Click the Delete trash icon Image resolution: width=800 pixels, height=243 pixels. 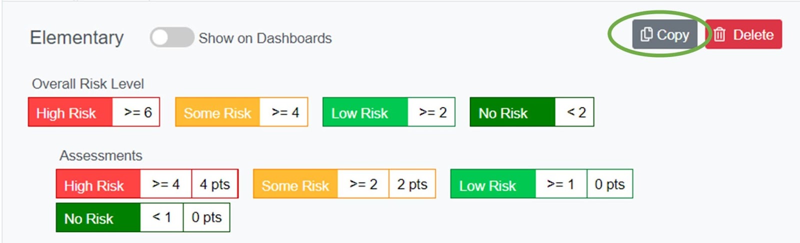click(719, 34)
